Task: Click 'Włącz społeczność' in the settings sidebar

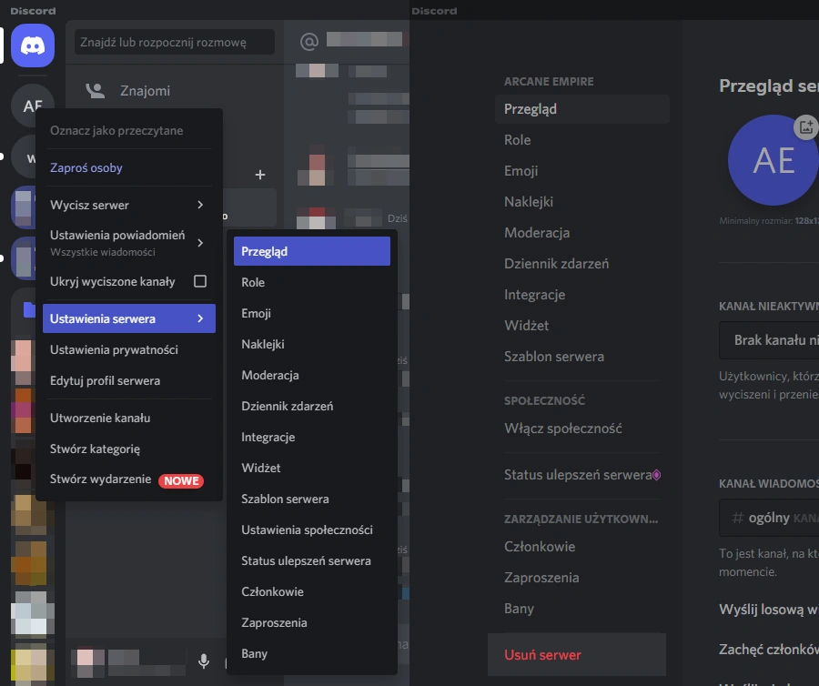Action: click(581, 429)
